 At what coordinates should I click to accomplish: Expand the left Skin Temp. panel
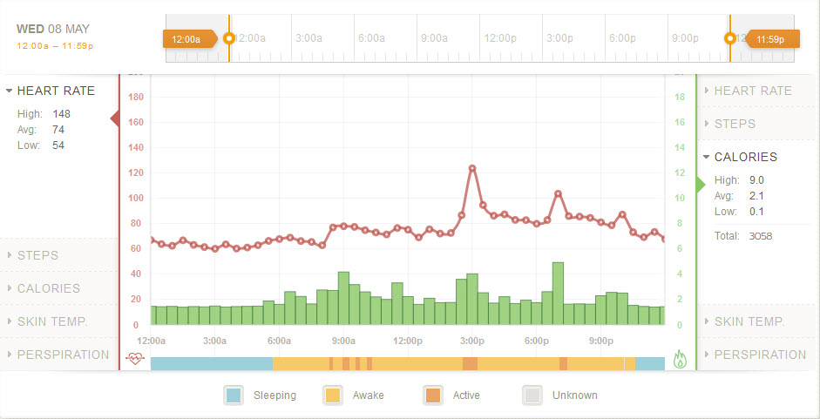52,321
